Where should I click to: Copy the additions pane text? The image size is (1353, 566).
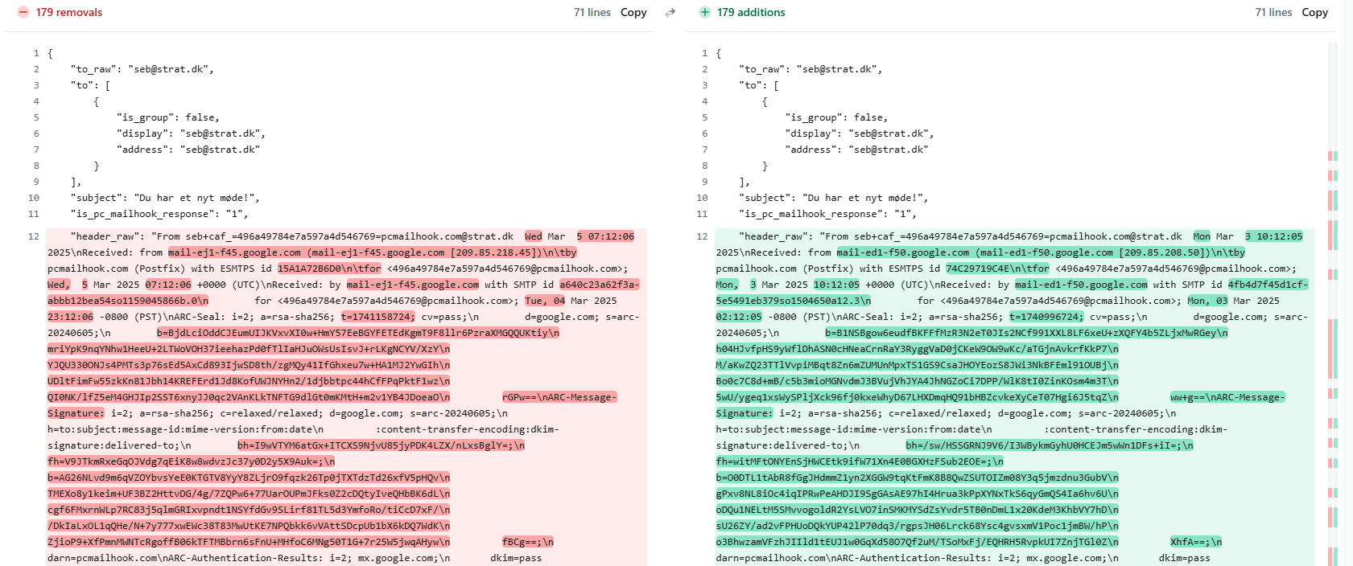pos(1314,12)
